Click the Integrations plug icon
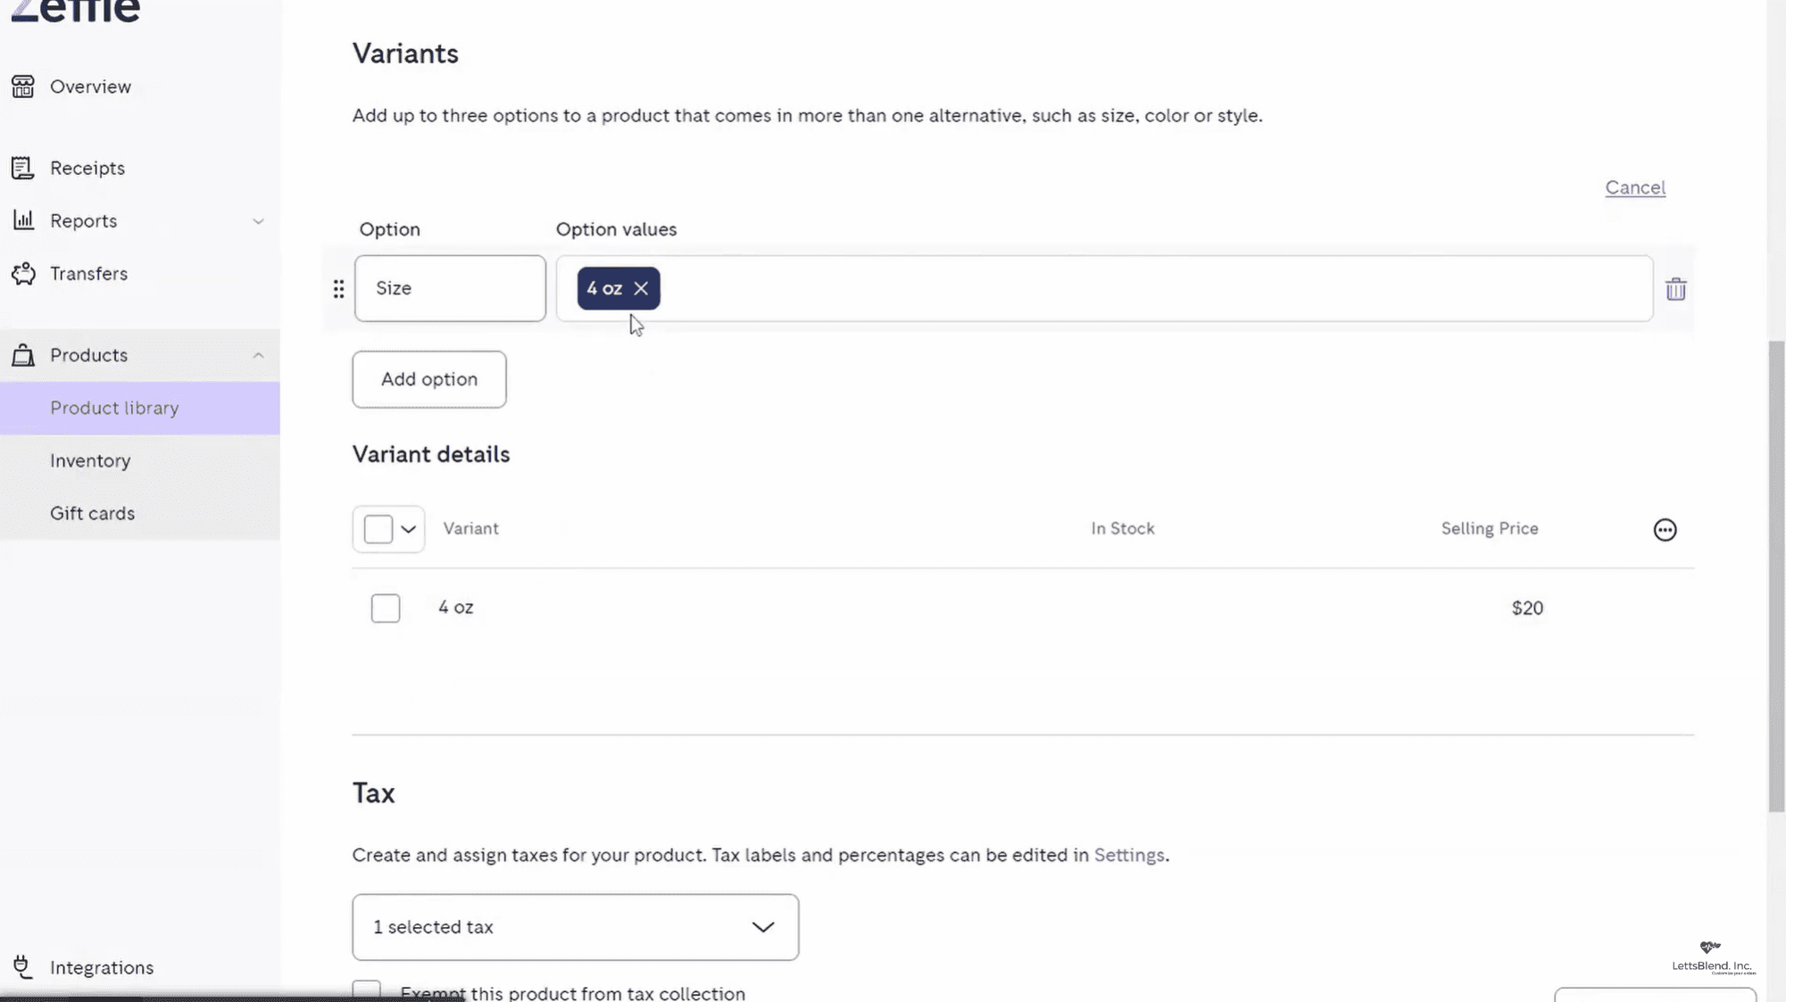The width and height of the screenshot is (1794, 1002). point(23,967)
